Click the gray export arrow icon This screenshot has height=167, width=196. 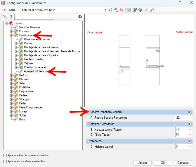(x=146, y=10)
